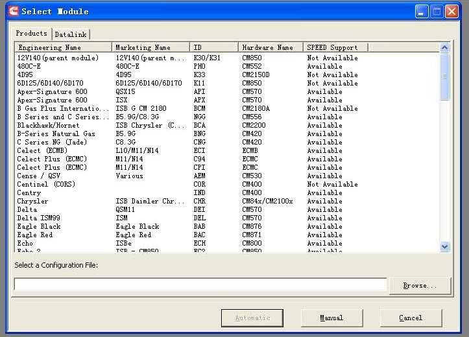Select the 4D95 engineering name entry
Screen dimensions: 469x337
tap(25, 75)
